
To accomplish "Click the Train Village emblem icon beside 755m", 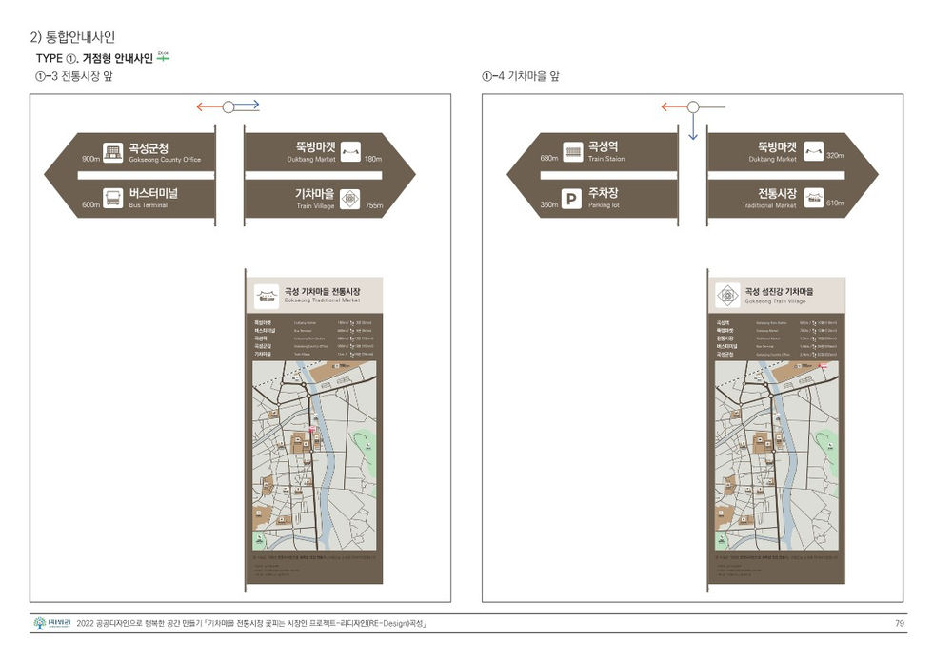I will point(350,199).
